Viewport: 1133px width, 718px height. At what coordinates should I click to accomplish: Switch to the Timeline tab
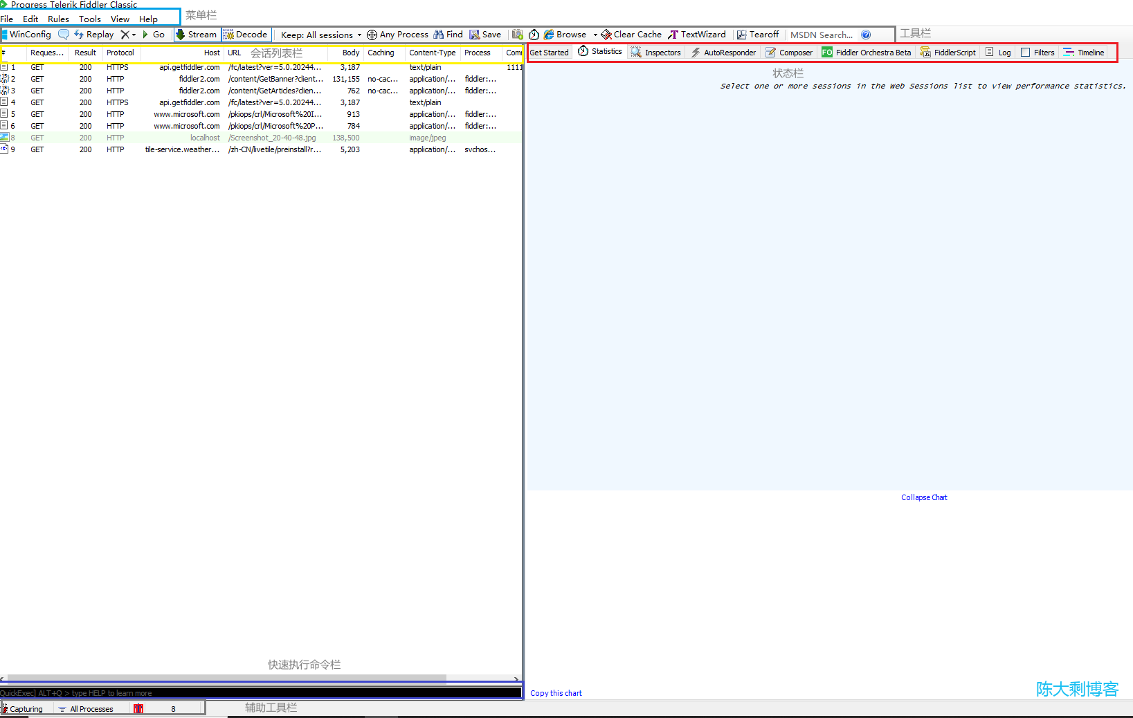pos(1084,53)
